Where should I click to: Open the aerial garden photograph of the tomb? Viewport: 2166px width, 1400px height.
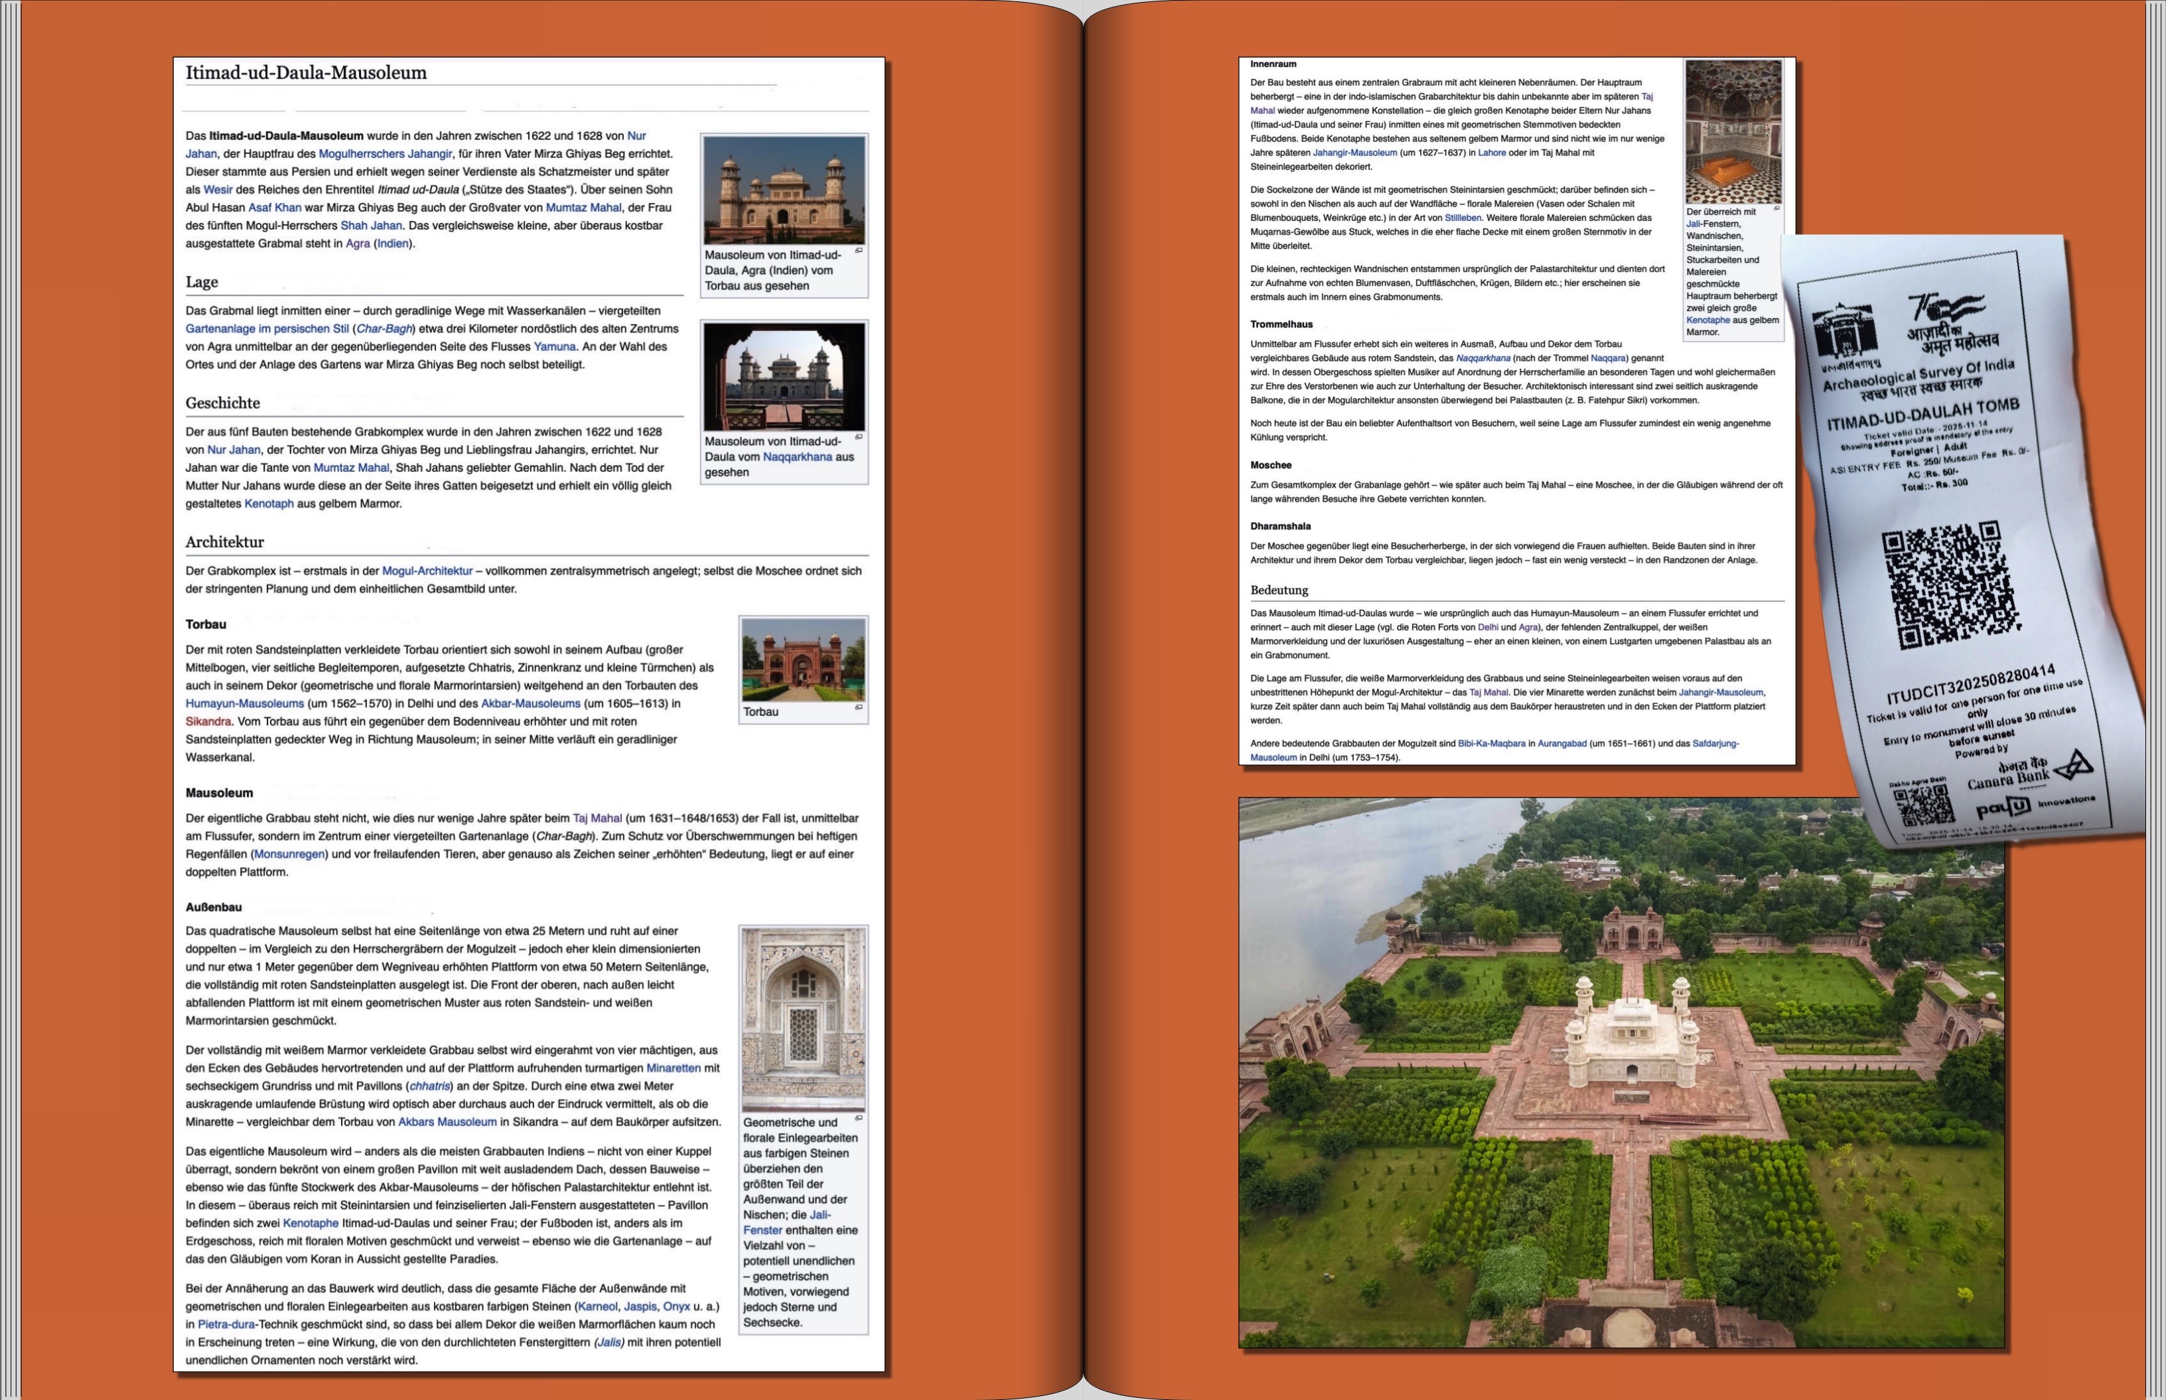[1622, 1073]
